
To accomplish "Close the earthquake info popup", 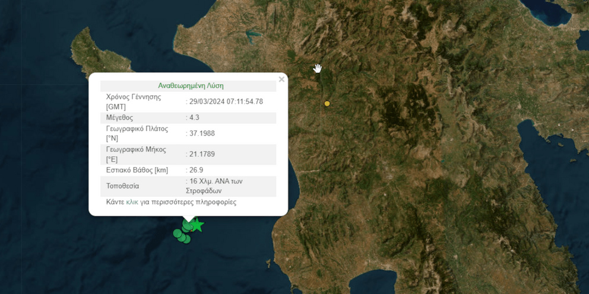I will pos(281,79).
